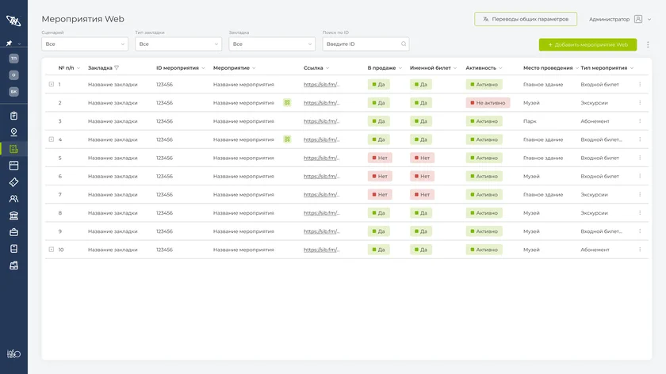The image size is (666, 374).
Task: Open the briefcase sidebar icon
Action: tap(13, 232)
